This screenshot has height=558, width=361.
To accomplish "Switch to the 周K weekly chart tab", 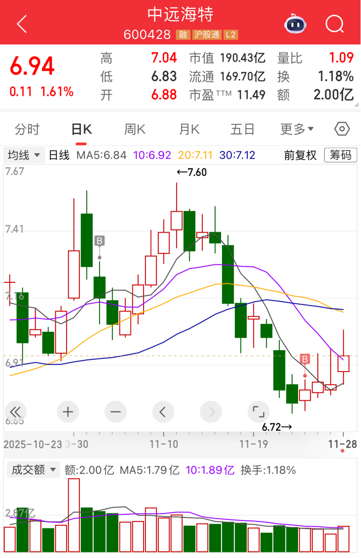I will pos(135,129).
